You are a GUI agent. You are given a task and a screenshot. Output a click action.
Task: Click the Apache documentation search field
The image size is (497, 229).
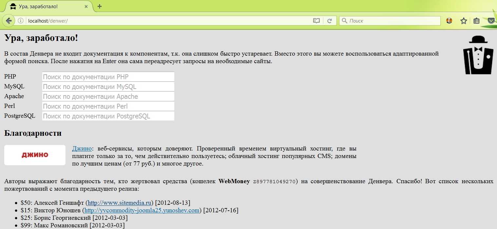(108, 97)
